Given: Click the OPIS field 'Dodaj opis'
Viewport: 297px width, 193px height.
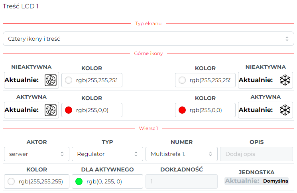Looking at the screenshot, I should coord(256,154).
